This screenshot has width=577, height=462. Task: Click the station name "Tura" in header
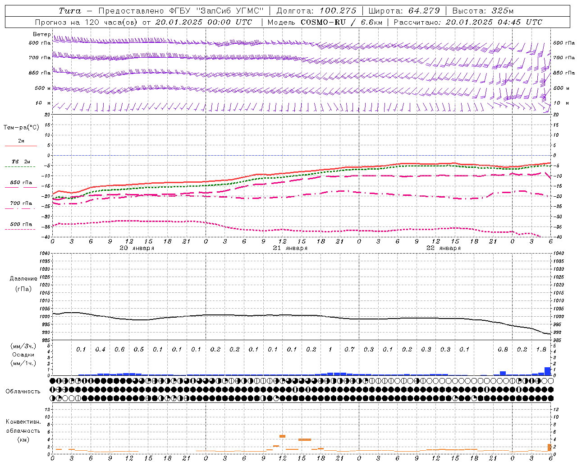tap(70, 11)
